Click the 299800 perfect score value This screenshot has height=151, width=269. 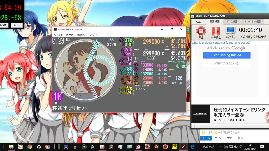(x=152, y=53)
